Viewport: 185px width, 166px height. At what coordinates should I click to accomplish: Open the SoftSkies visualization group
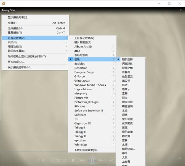coord(92,115)
